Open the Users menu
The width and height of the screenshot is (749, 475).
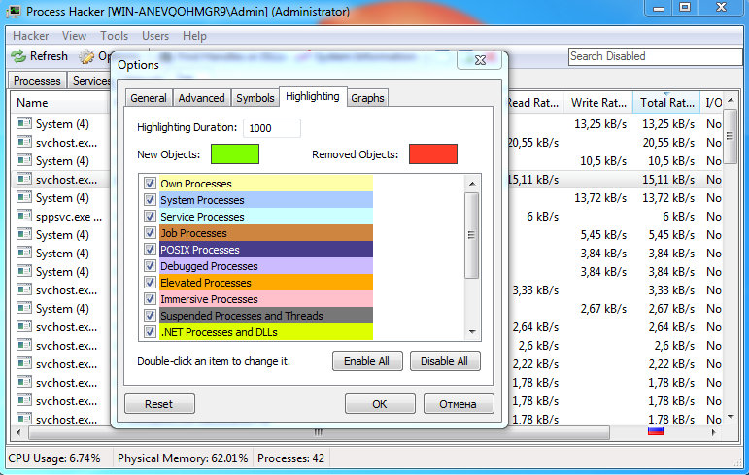[155, 36]
